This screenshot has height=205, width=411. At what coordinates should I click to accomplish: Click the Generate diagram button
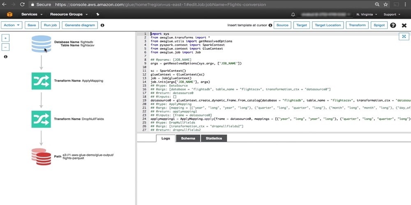pos(80,25)
